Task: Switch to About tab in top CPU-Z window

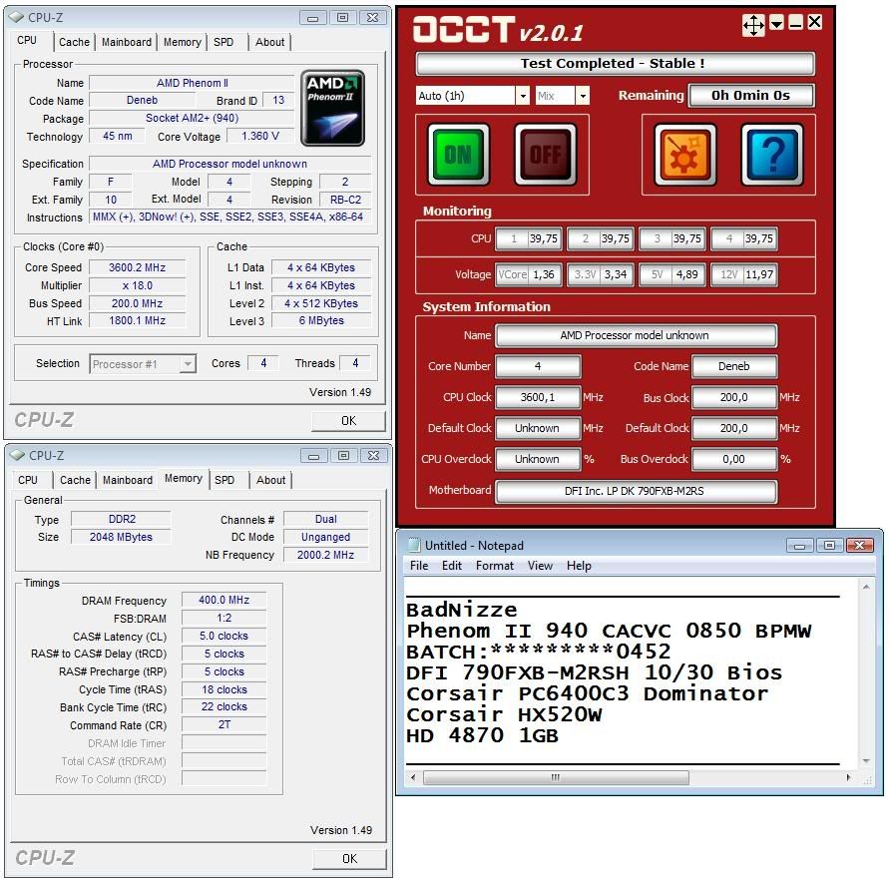Action: [269, 42]
